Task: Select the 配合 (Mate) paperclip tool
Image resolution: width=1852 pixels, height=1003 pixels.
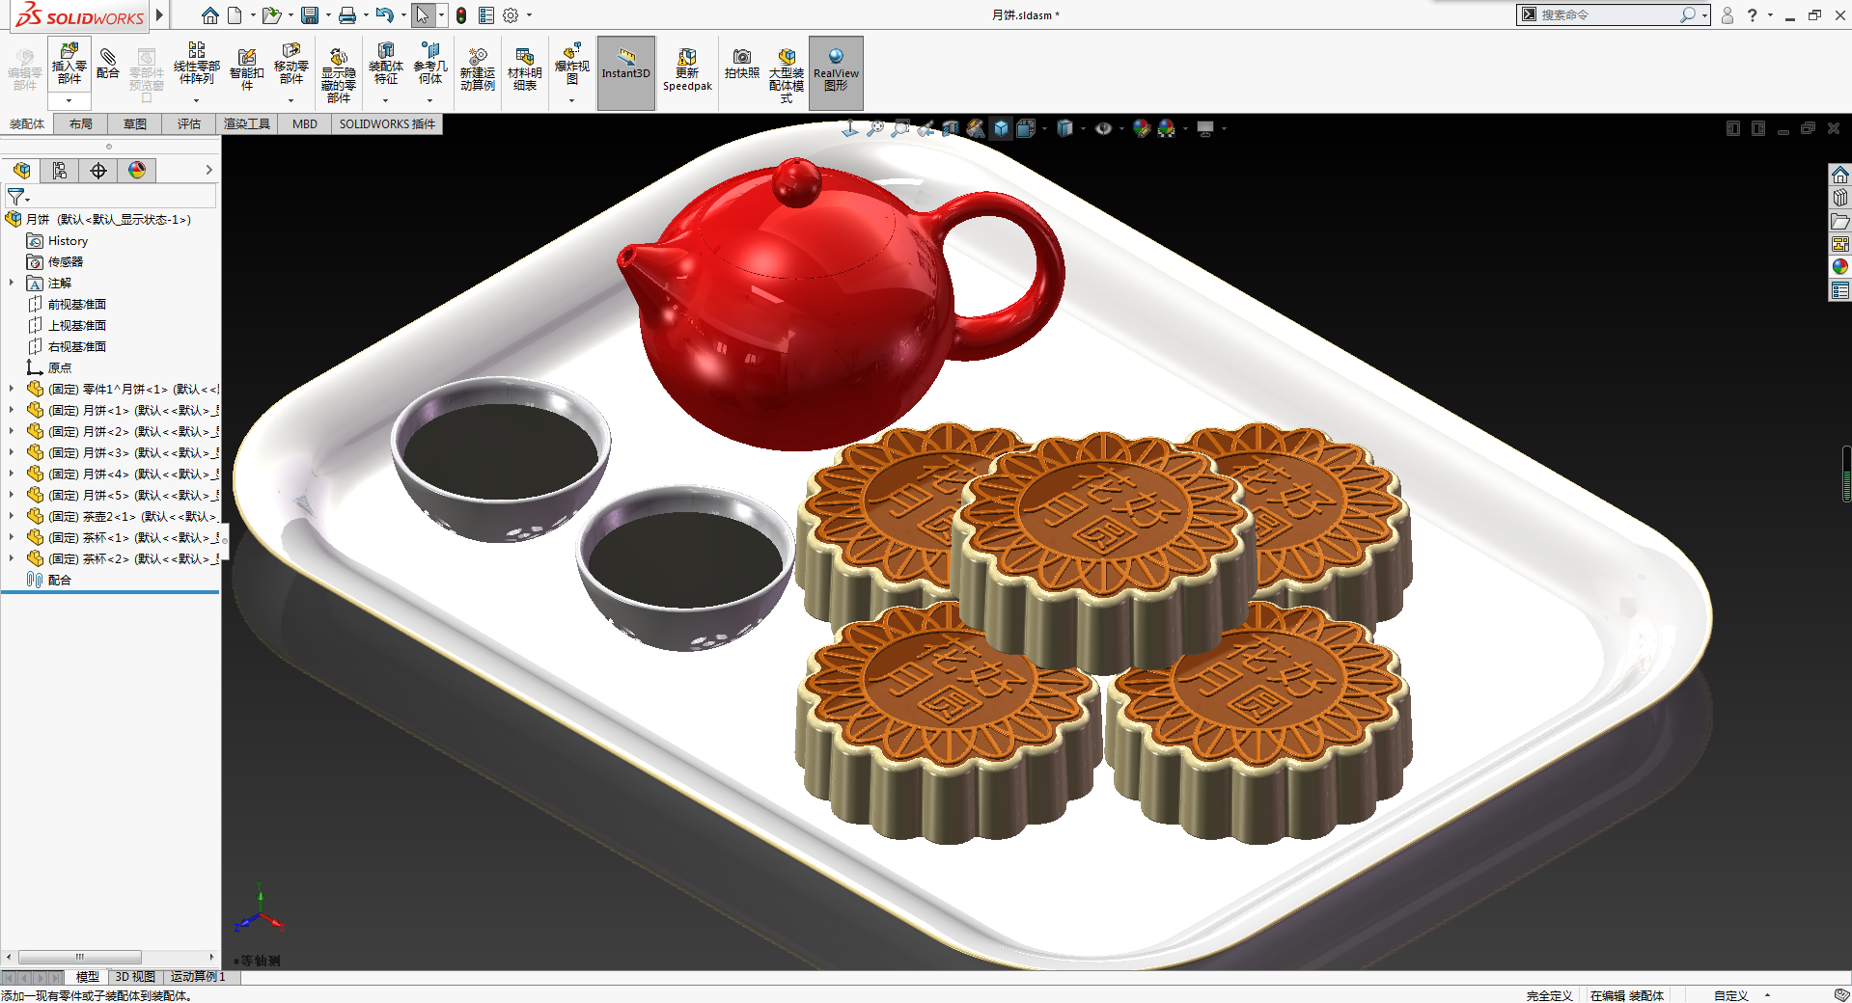Action: (108, 64)
